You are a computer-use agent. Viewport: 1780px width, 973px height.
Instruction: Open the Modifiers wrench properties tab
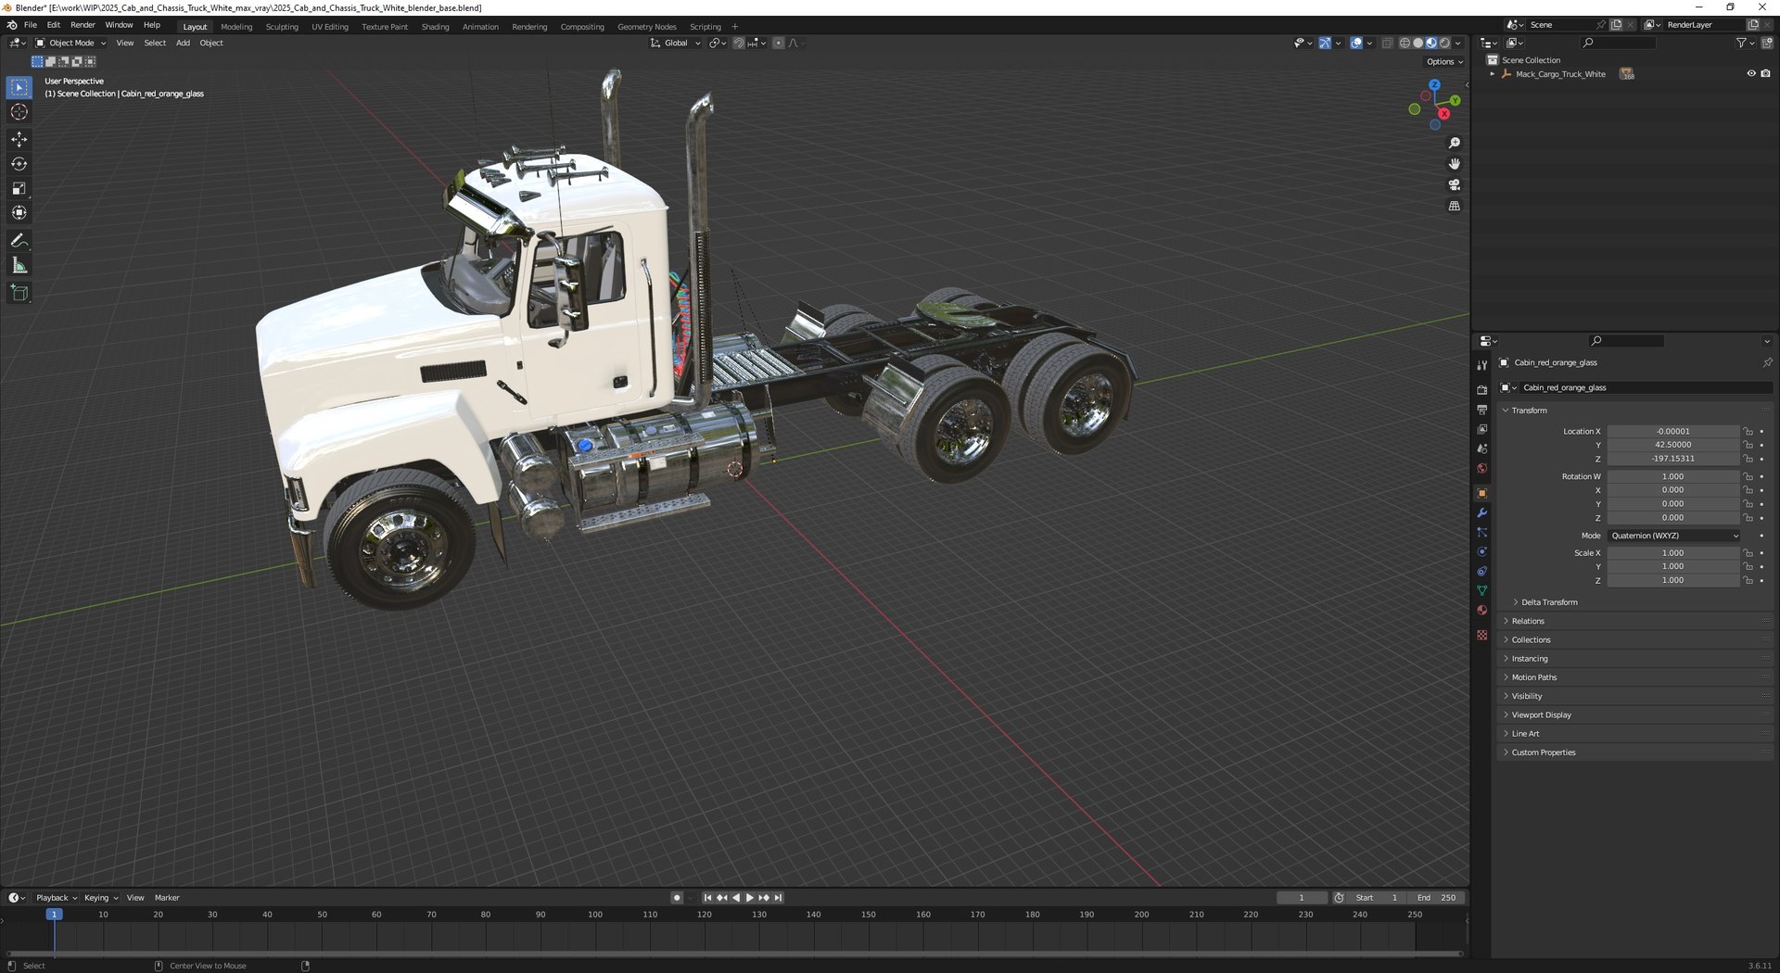coord(1481,513)
